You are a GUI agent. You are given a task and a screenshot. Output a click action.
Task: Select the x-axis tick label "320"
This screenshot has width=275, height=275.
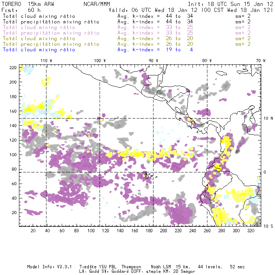[x=250, y=231]
